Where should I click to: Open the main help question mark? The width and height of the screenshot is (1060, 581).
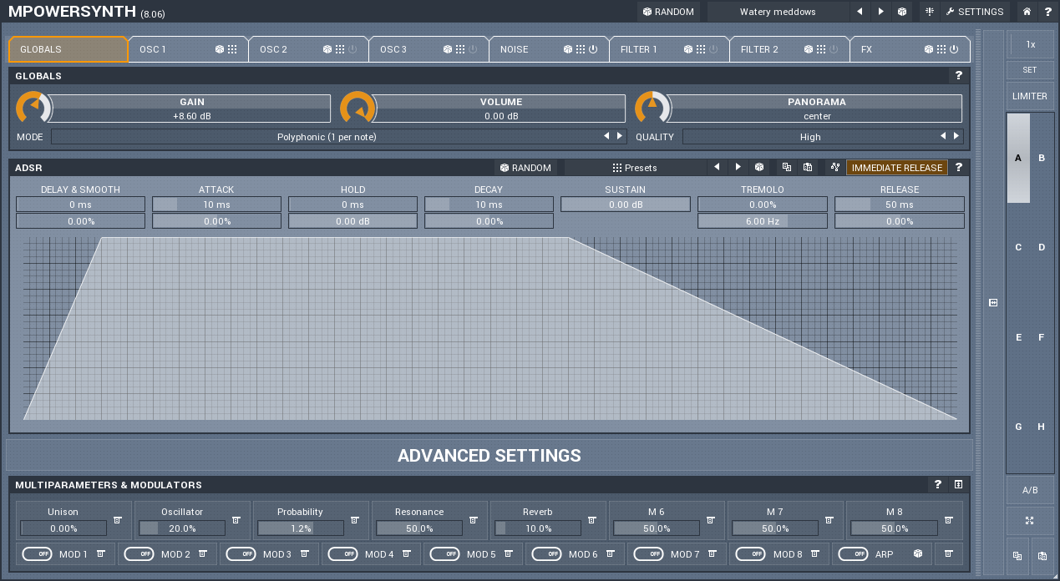[1047, 12]
